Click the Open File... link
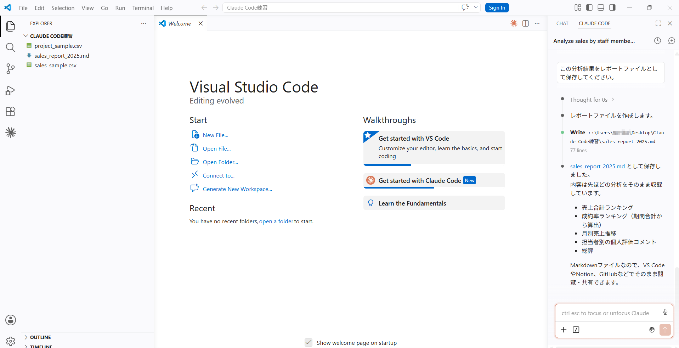Screen dimensions: 679x348 pos(217,148)
